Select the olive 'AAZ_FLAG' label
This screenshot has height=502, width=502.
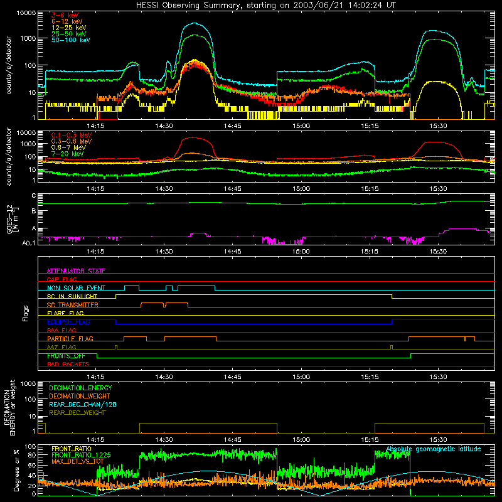[x=61, y=347]
